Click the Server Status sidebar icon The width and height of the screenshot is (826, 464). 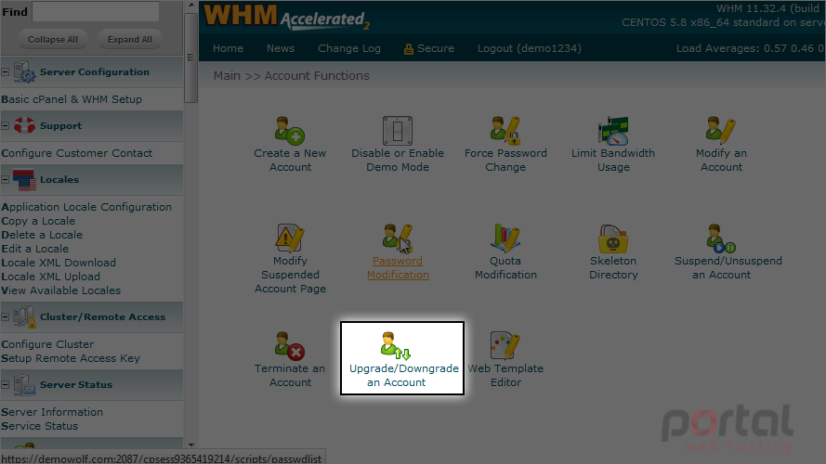(24, 384)
